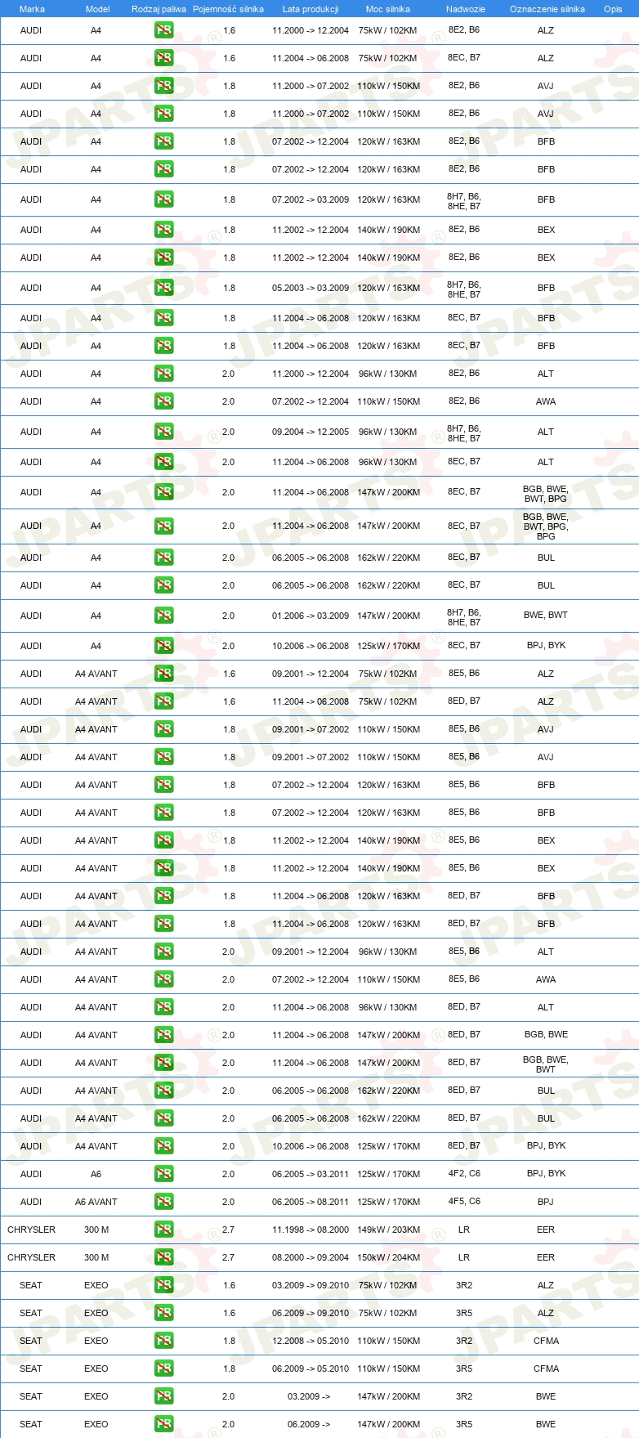Click fuel icon for Chrysler 300 M 150kW / 204KM
This screenshot has height=1438, width=639.
pyautogui.click(x=164, y=1257)
